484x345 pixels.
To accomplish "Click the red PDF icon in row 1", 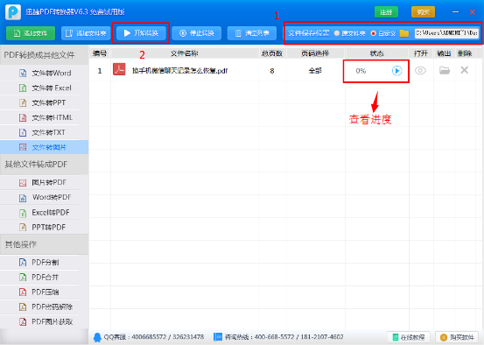I will (119, 69).
